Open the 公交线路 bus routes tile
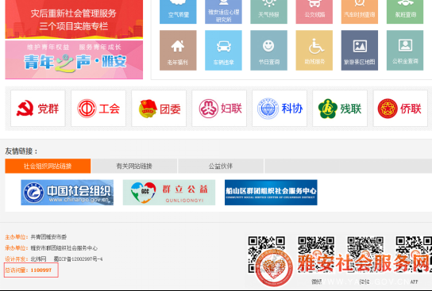The height and width of the screenshot is (291, 432). pos(314,12)
